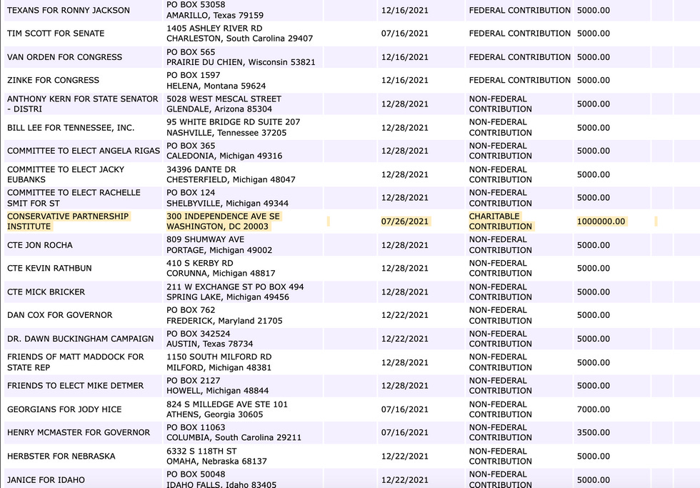Click DAN COX FOR GOVERNOR entry
Screen dimensions: 700x488
(60, 315)
